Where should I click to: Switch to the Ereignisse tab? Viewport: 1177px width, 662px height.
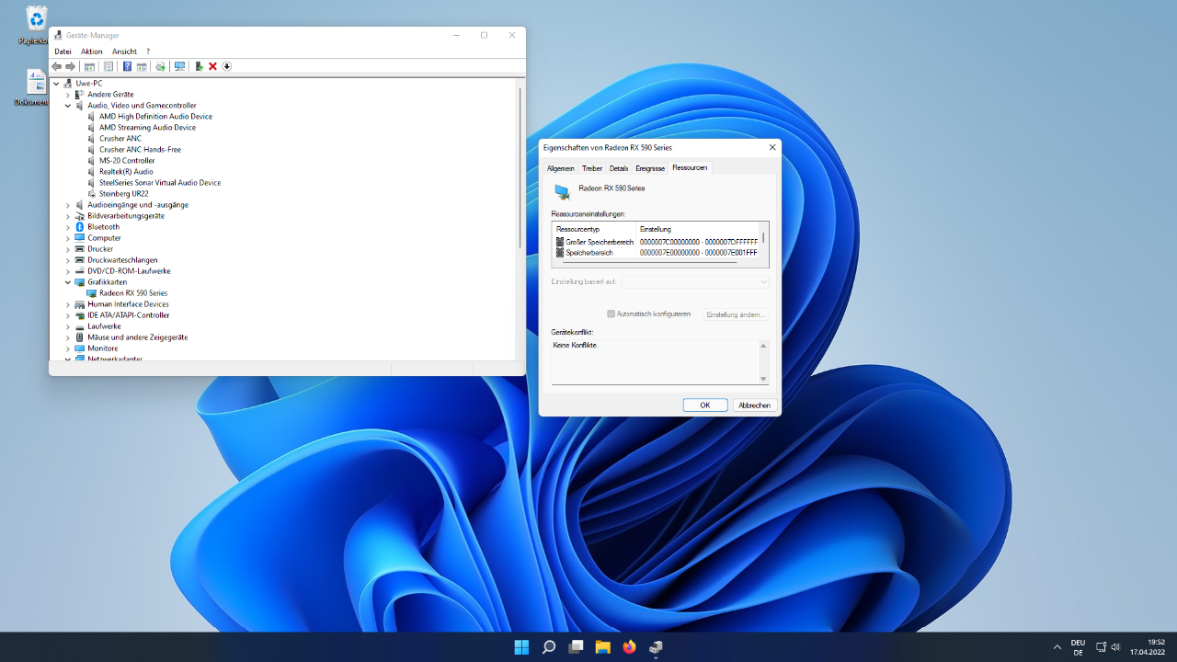tap(650, 168)
